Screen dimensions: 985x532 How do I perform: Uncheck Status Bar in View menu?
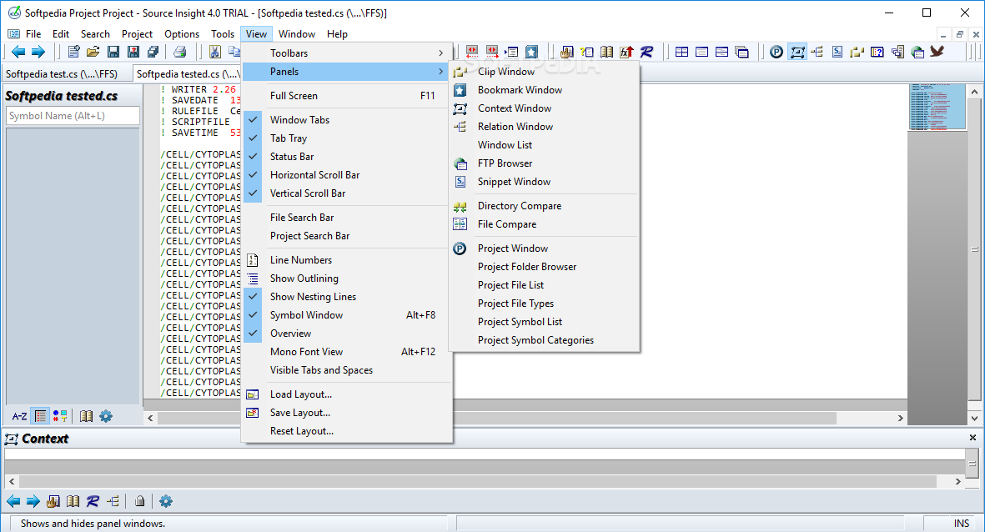click(292, 157)
